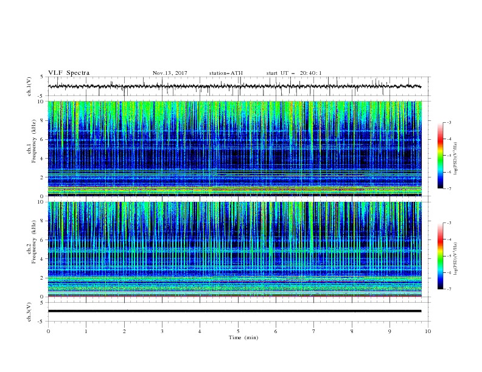Click the 'ch.3(V)' axis label
Screen dimensions: 482x372
click(x=29, y=312)
